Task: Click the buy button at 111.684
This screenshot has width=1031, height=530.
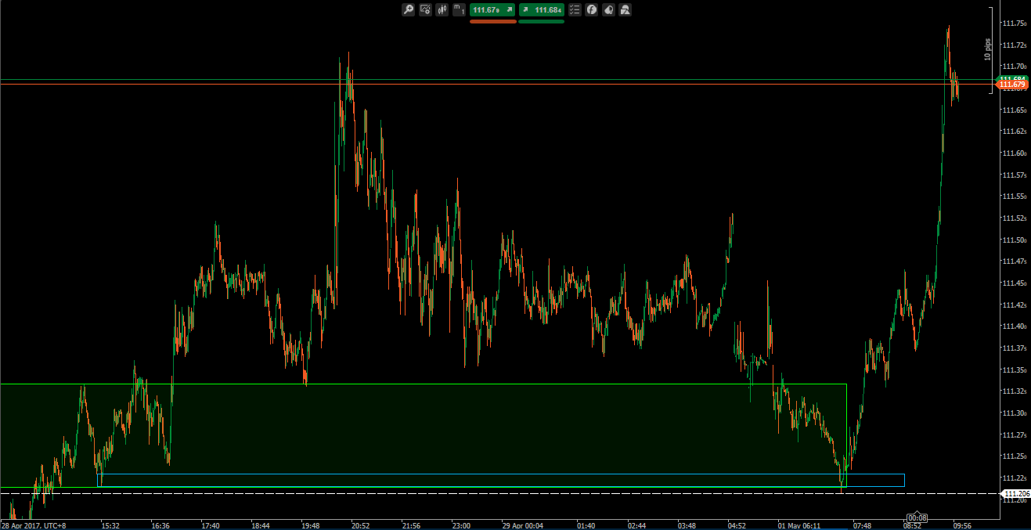Action: pyautogui.click(x=541, y=9)
